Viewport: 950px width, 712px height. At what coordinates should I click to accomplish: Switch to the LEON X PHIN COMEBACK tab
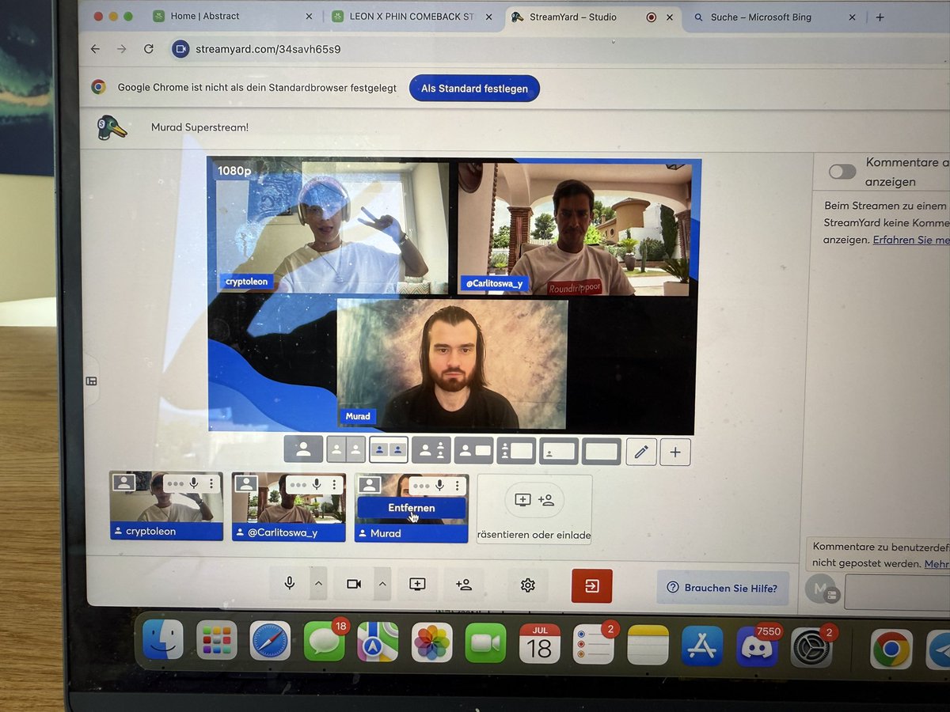[412, 17]
